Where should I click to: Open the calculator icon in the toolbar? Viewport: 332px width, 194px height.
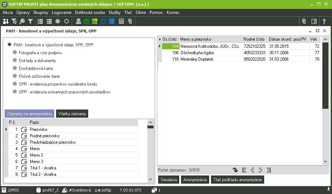tap(121, 21)
